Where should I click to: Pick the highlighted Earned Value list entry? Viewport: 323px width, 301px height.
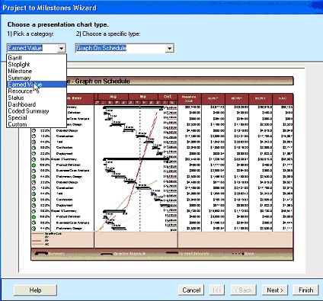pyautogui.click(x=37, y=85)
